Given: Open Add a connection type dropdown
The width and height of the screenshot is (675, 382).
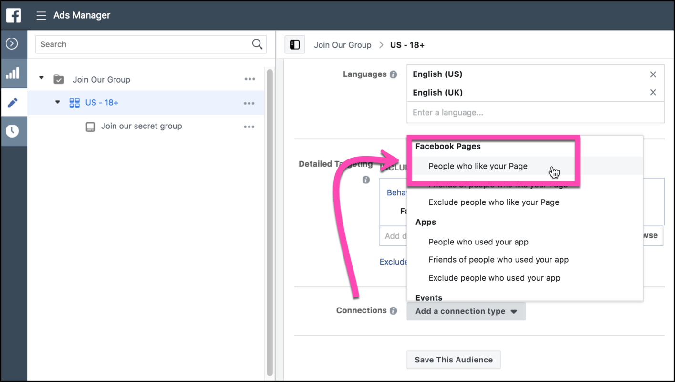Looking at the screenshot, I should point(466,311).
